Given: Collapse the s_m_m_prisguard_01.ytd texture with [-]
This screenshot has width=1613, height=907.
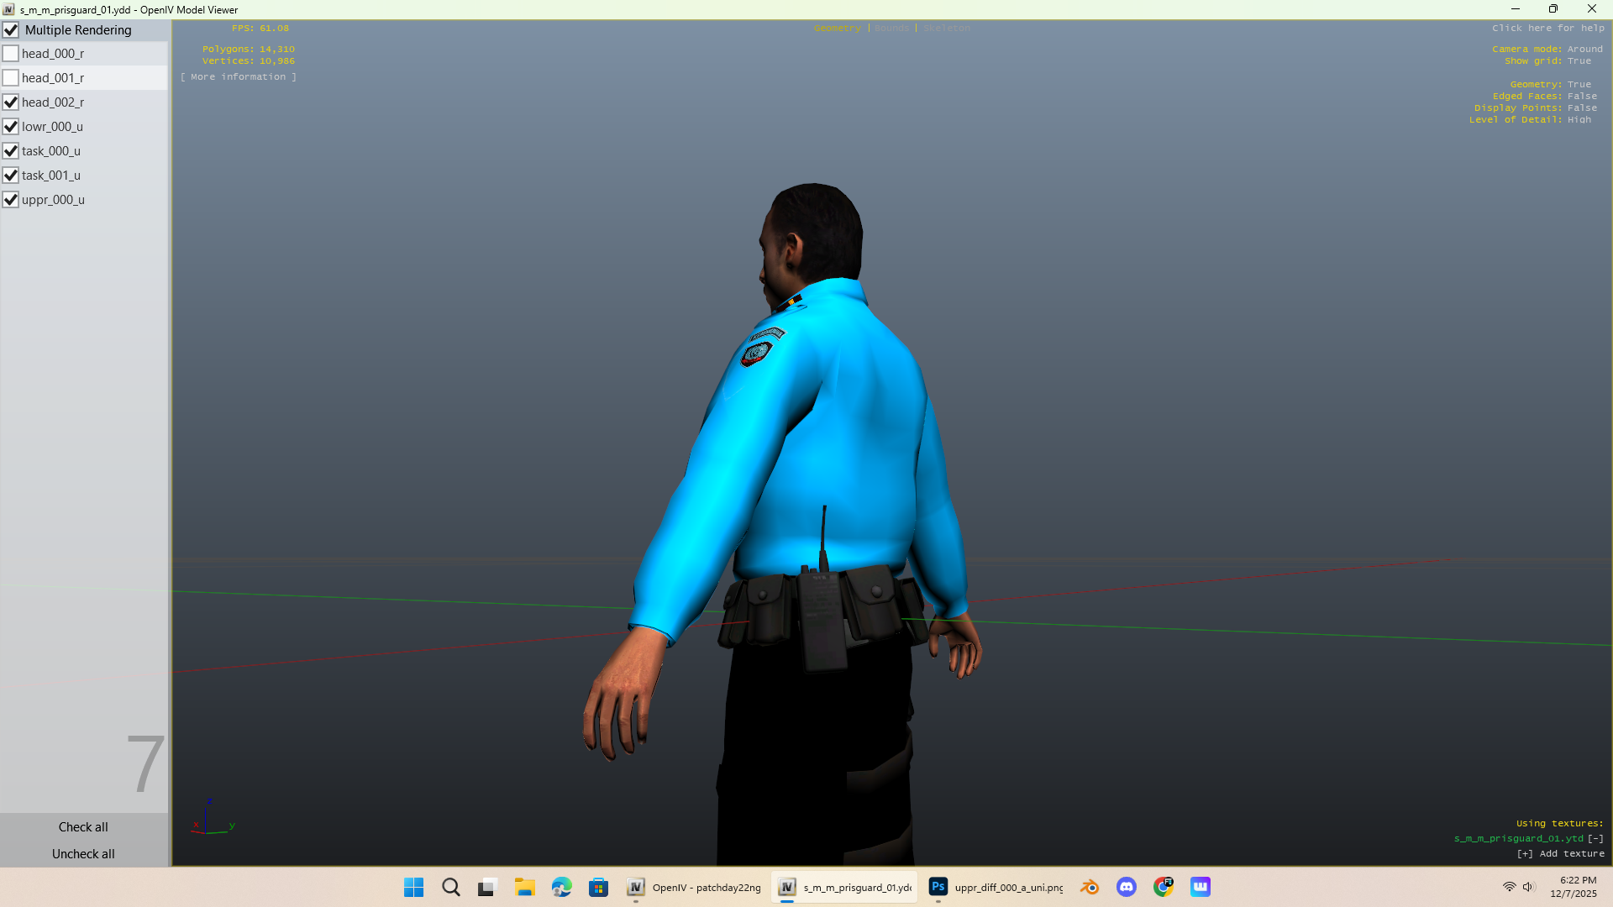Looking at the screenshot, I should pyautogui.click(x=1595, y=838).
